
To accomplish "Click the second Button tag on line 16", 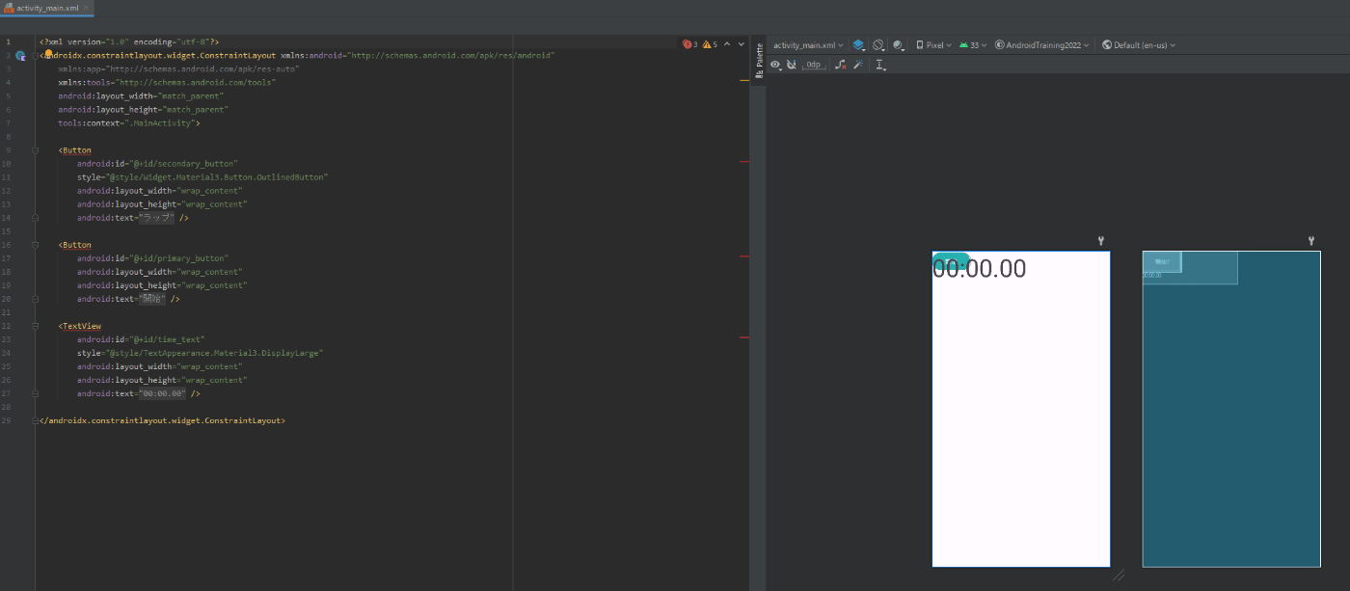I will coord(77,245).
